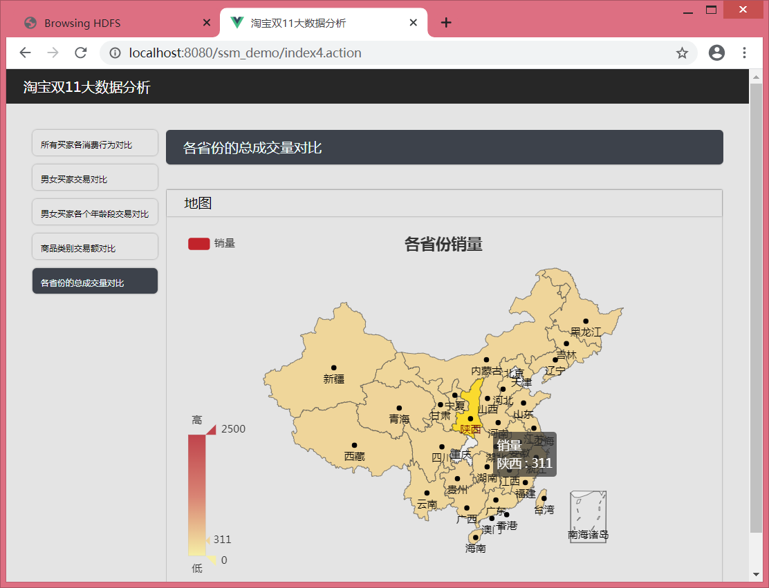The width and height of the screenshot is (769, 588).
Task: Open 所有买家各消费行为对比 in sidebar
Action: click(95, 144)
